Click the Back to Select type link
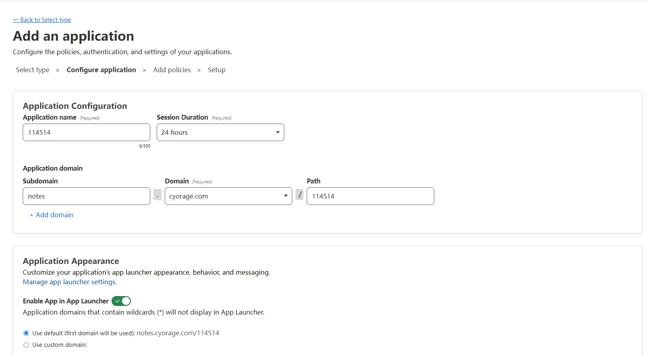The height and width of the screenshot is (356, 648). tap(42, 20)
